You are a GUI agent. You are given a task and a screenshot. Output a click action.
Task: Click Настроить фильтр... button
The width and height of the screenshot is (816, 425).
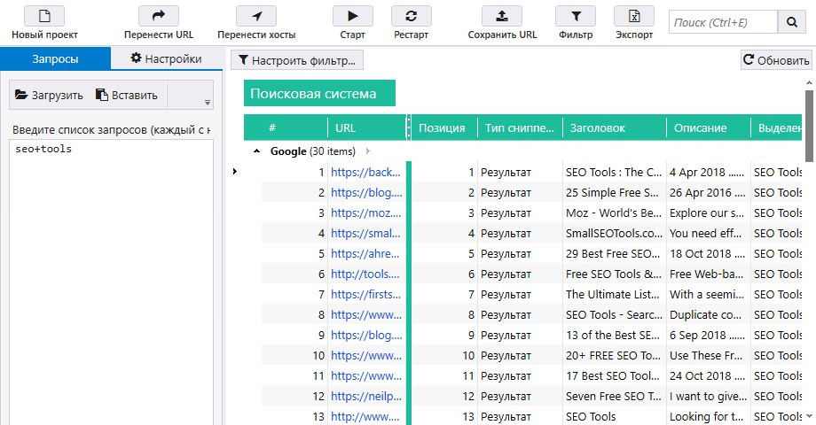pyautogui.click(x=297, y=60)
